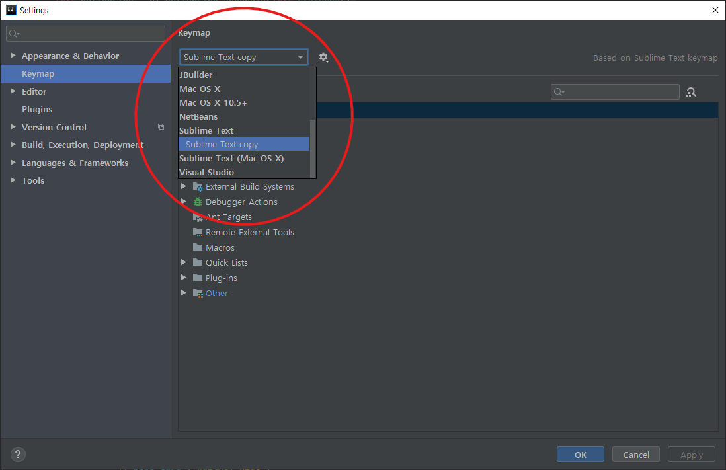This screenshot has width=726, height=470.
Task: Close the Settings dialog window
Action: 715,10
